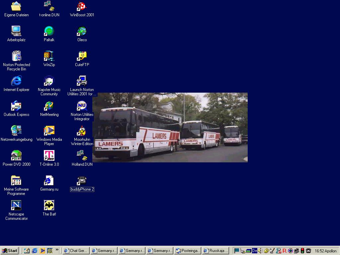
Task: Click the first Quick Launch notepad icon
Action: click(x=27, y=251)
